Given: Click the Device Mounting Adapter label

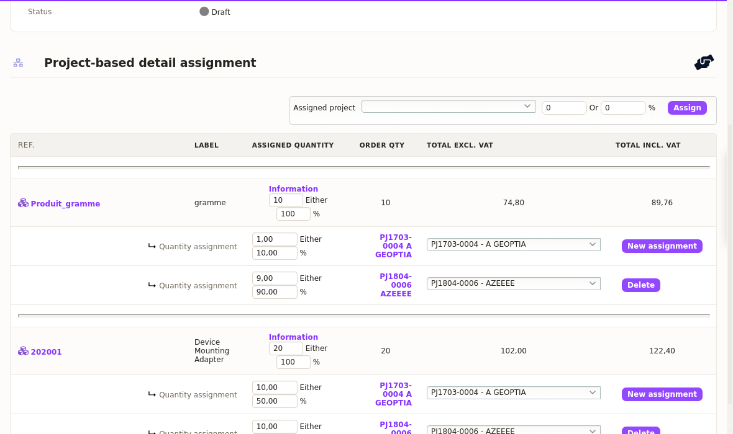Looking at the screenshot, I should (x=212, y=350).
